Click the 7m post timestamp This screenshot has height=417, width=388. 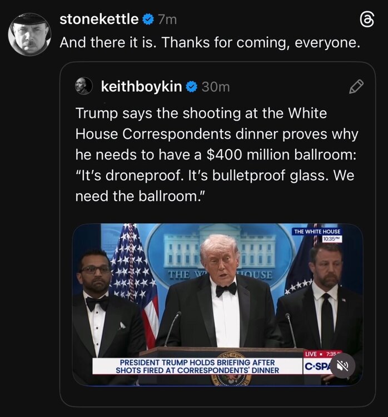pos(167,19)
